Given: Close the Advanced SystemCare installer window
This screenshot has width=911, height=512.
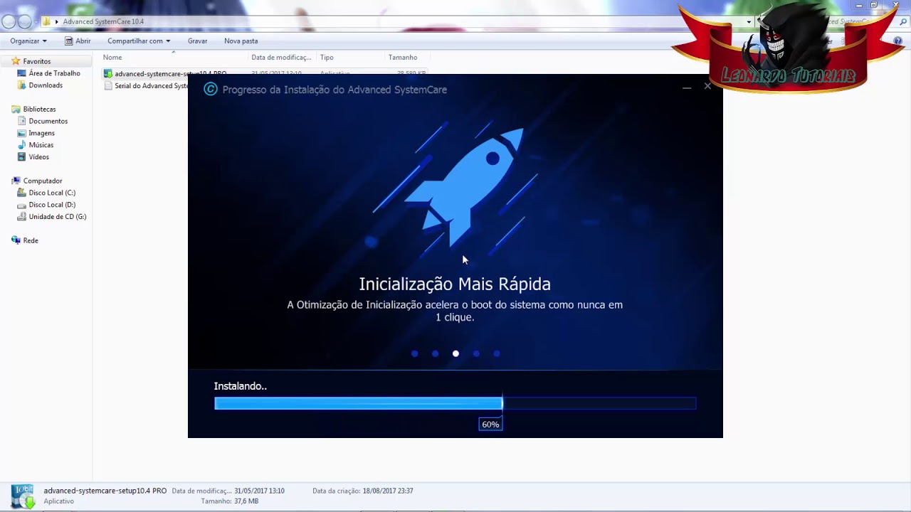Looking at the screenshot, I should (x=707, y=87).
